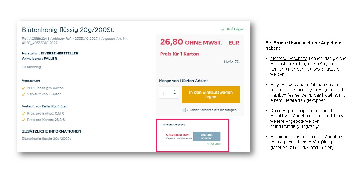Open the Angebot ansehen button
Image resolution: width=350 pixels, height=196 pixels.
pos(207,136)
